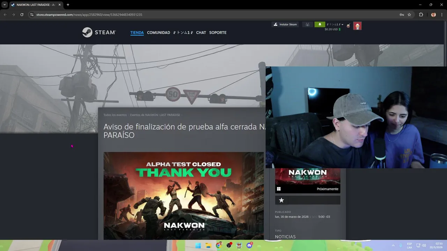
Task: Open the saved passwords key icon
Action: [402, 15]
